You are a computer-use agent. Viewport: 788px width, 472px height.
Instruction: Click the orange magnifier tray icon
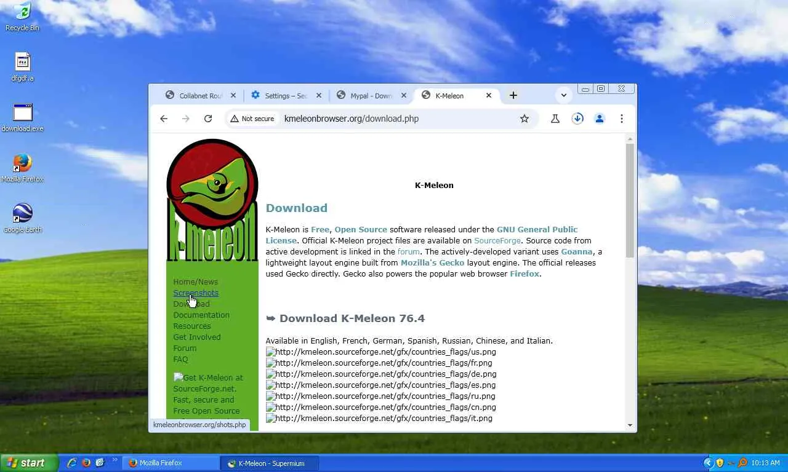coord(742,463)
